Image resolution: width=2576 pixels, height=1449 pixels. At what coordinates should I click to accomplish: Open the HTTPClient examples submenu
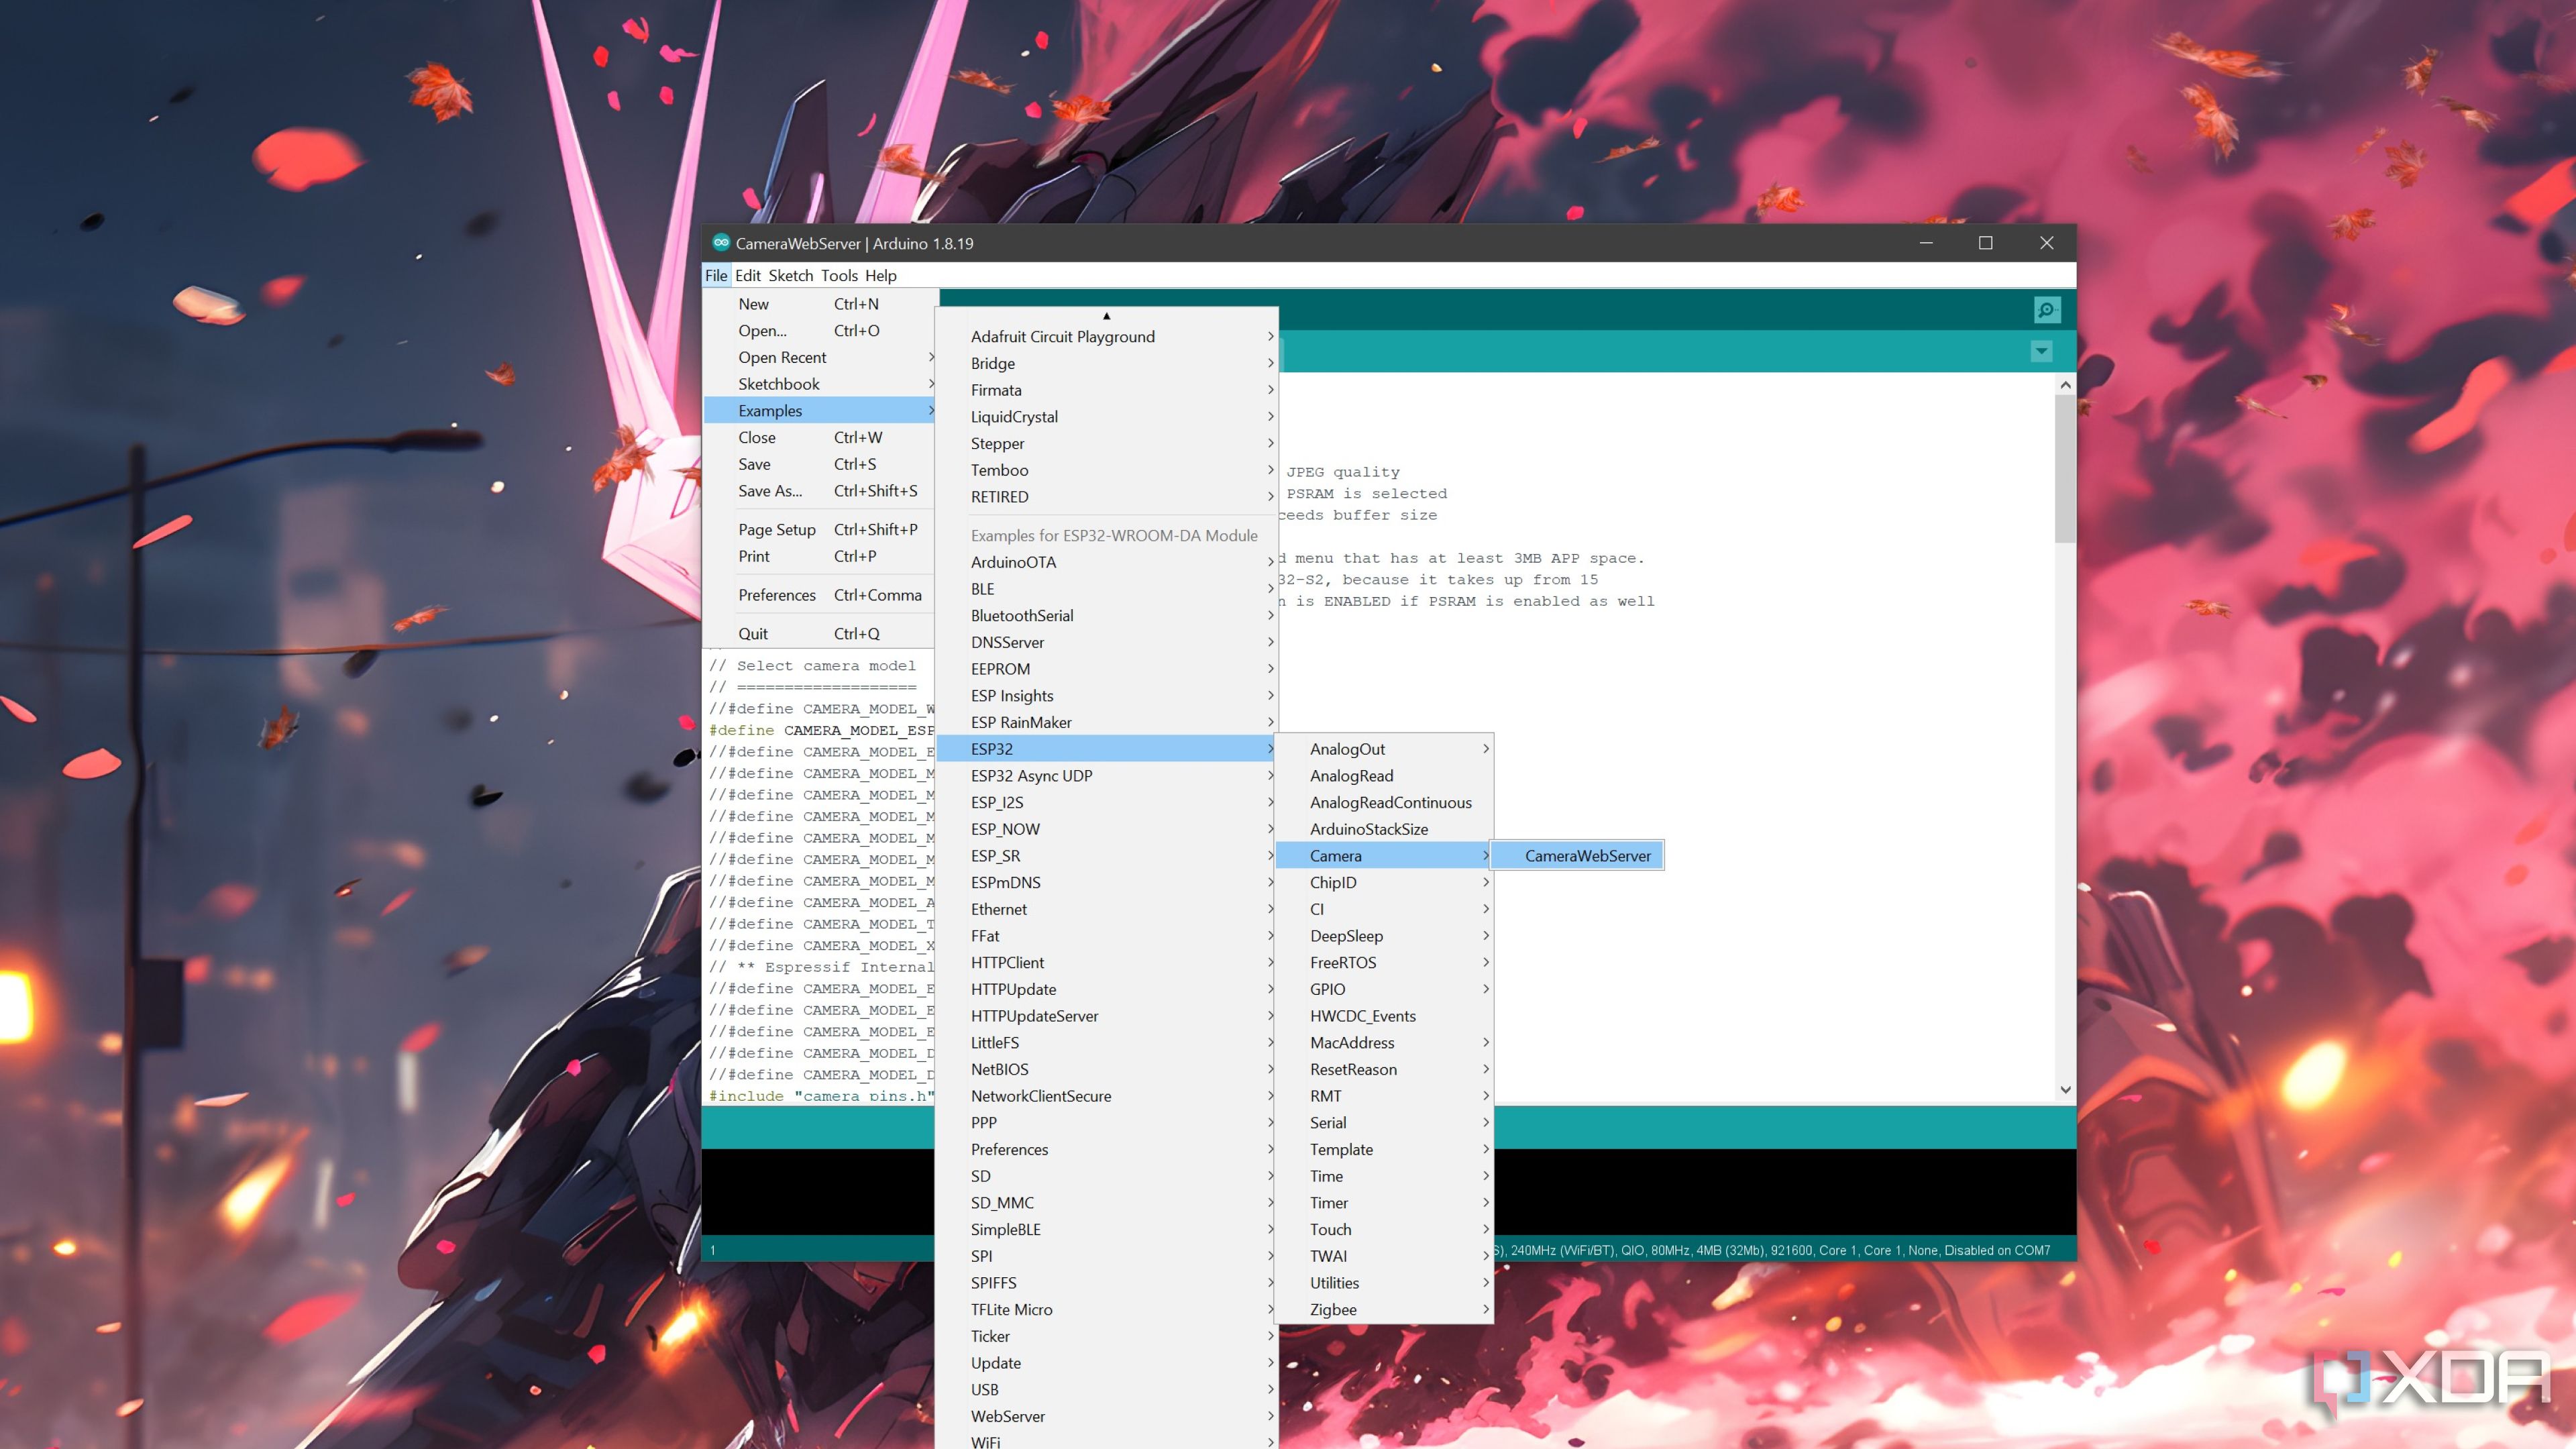pos(1107,963)
